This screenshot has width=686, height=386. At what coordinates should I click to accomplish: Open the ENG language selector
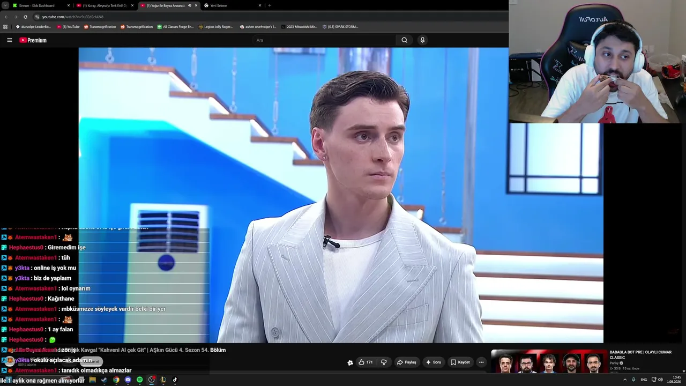tap(644, 380)
